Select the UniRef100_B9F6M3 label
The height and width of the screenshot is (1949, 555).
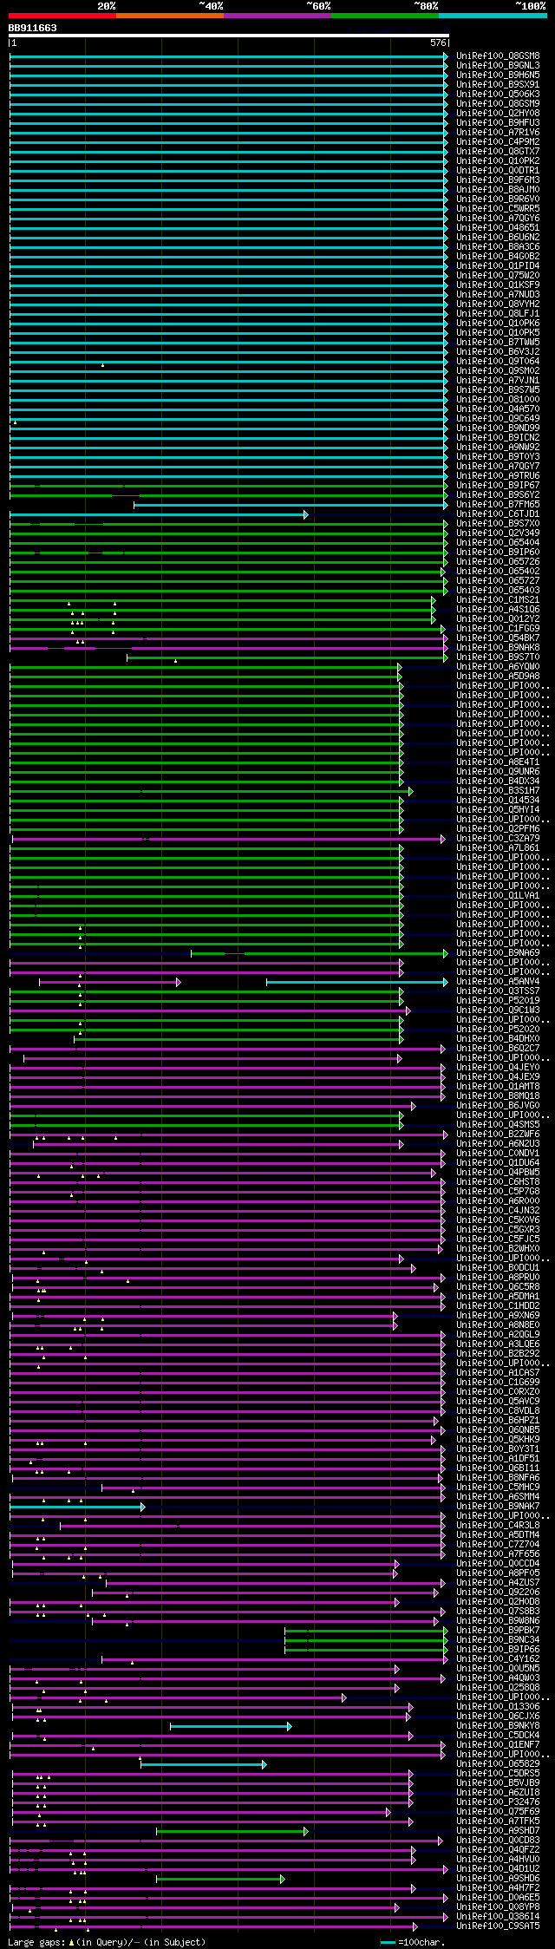pyautogui.click(x=498, y=180)
